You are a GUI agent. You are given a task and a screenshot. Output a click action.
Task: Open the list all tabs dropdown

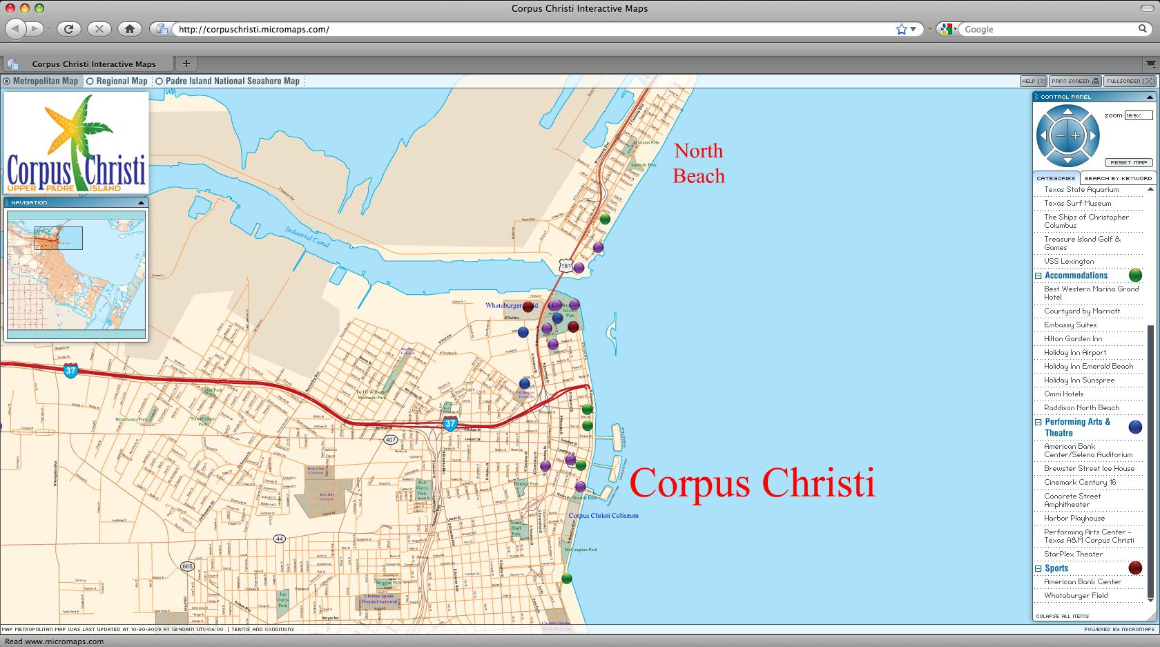pyautogui.click(x=1150, y=63)
